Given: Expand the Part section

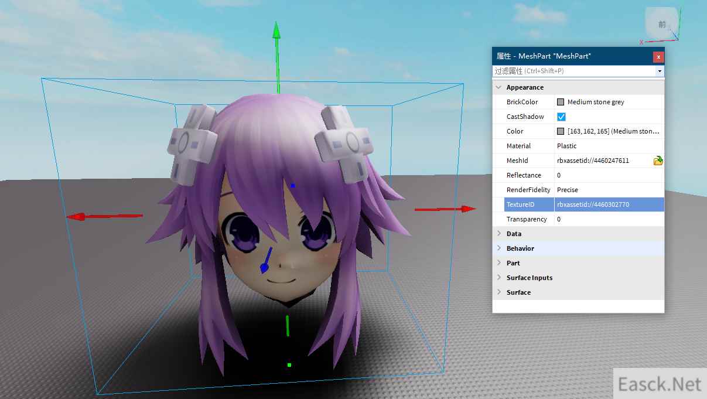Looking at the screenshot, I should pyautogui.click(x=498, y=263).
